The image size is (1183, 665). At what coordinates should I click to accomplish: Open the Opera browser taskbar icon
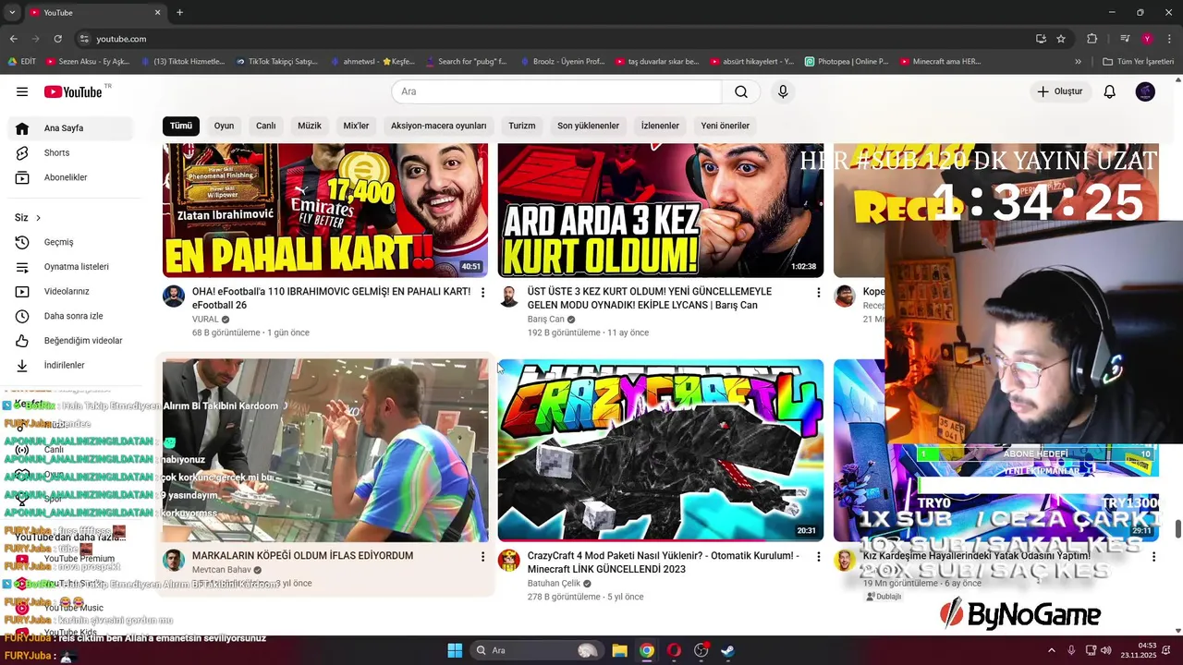(674, 650)
